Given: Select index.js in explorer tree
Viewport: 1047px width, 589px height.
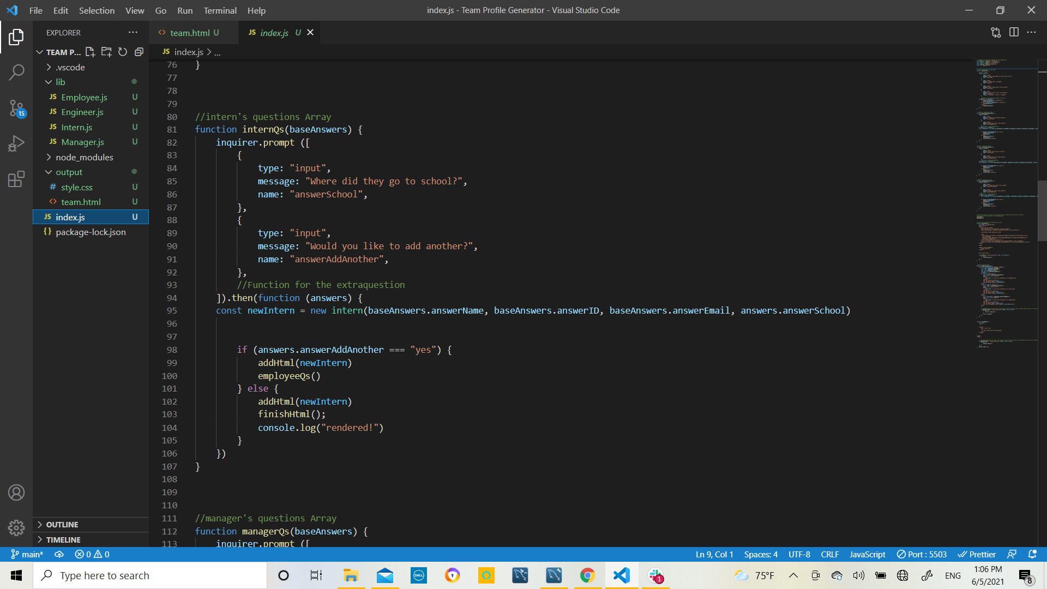Looking at the screenshot, I should (x=91, y=217).
